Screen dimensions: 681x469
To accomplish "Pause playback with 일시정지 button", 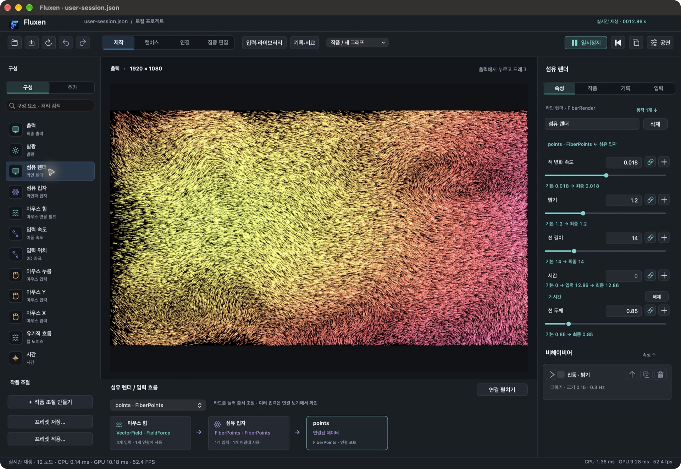I will coord(586,43).
